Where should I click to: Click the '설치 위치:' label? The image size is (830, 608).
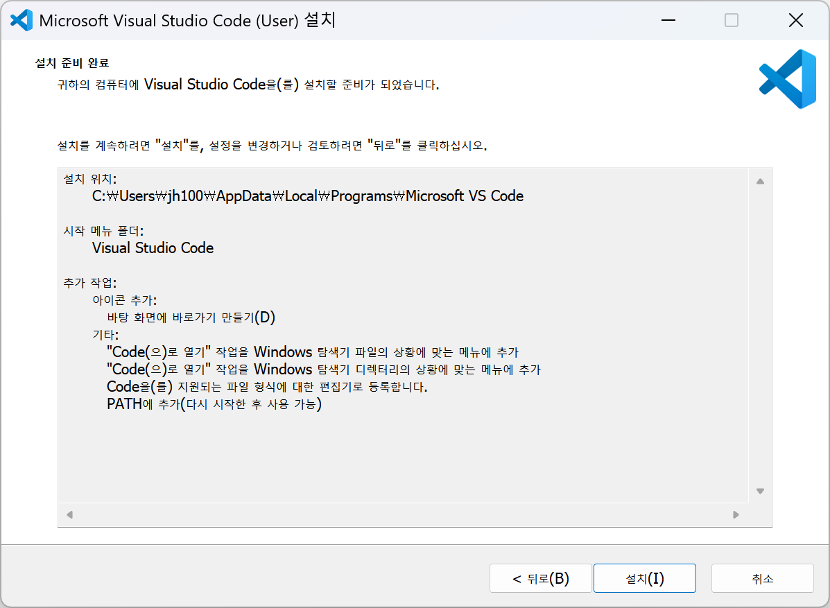(90, 179)
